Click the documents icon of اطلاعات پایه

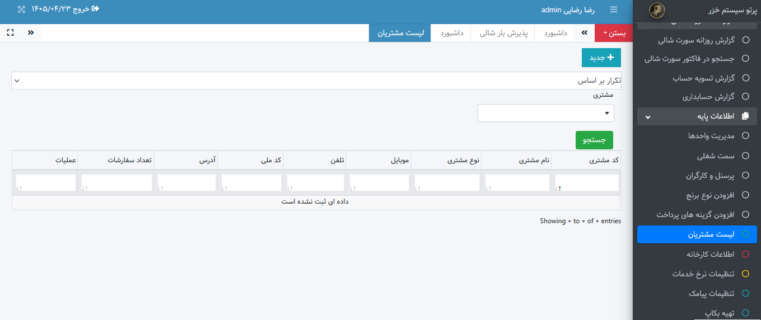click(745, 116)
